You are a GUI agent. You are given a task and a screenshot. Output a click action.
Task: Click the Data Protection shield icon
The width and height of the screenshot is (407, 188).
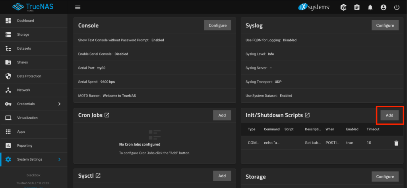tap(8, 76)
